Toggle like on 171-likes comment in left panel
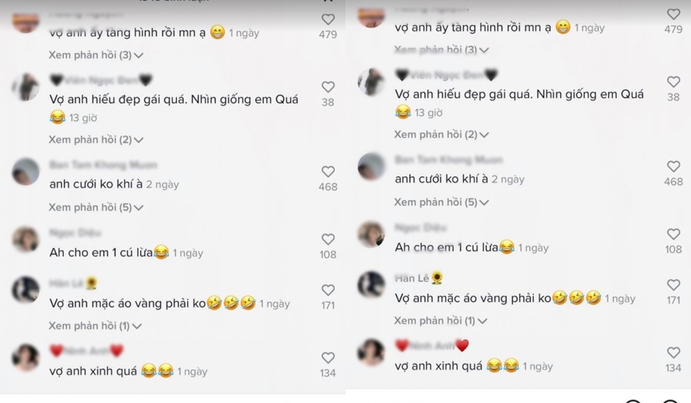This screenshot has width=691, height=403. point(328,290)
